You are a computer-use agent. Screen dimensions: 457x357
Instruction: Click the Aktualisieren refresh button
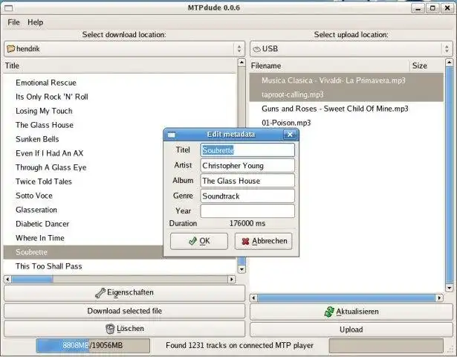click(x=351, y=312)
